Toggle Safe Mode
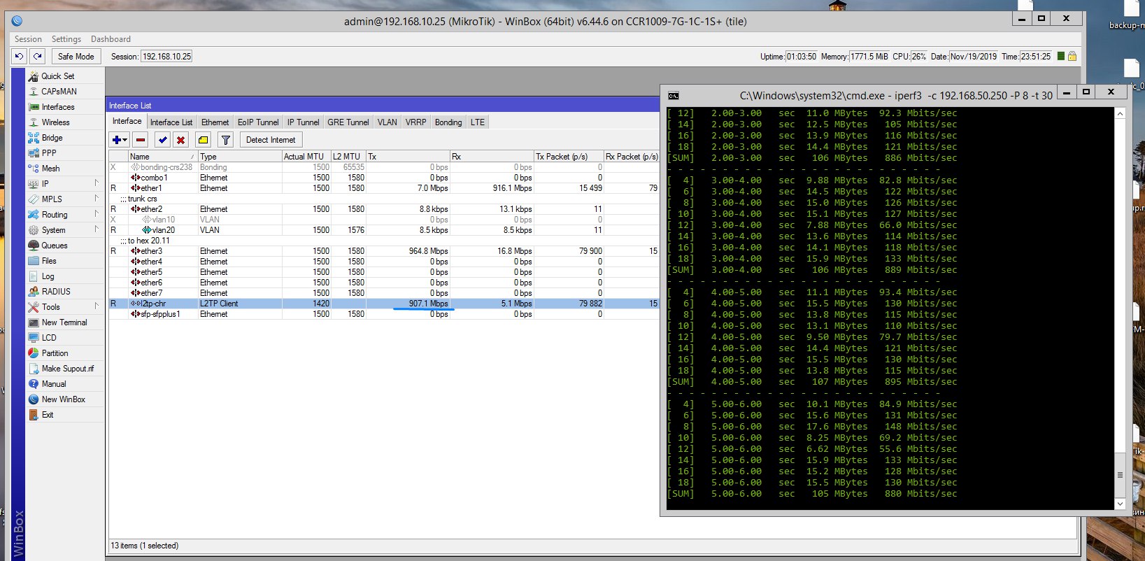 76,56
